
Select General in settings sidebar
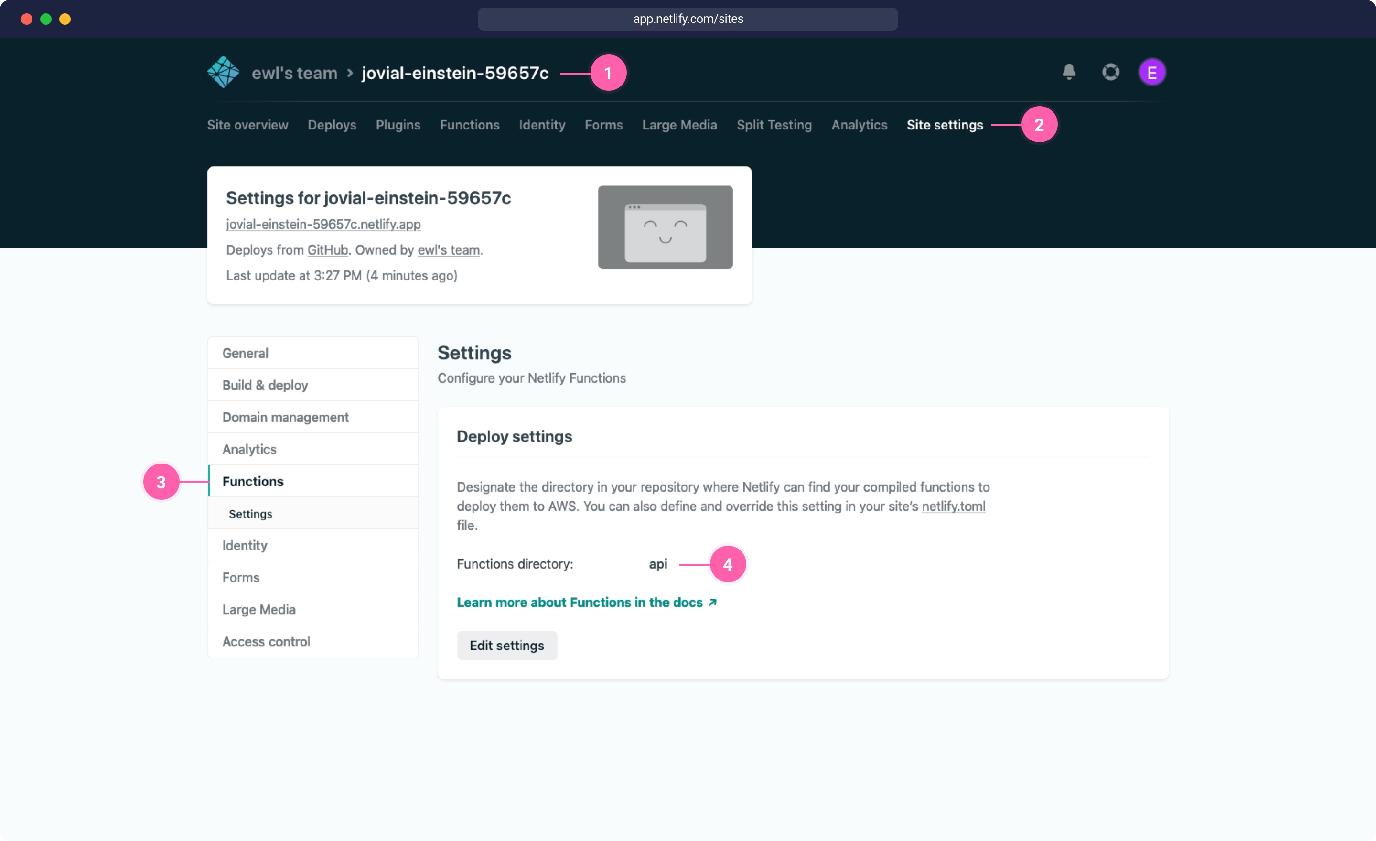[x=313, y=353]
